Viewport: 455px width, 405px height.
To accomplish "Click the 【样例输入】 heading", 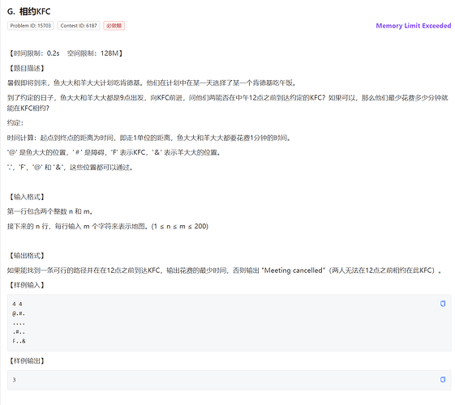I will point(26,285).
